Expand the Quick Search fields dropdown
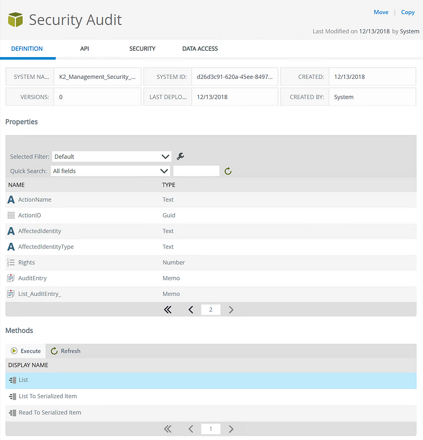 click(x=110, y=171)
